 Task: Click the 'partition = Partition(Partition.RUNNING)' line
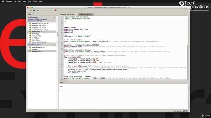[82, 45]
